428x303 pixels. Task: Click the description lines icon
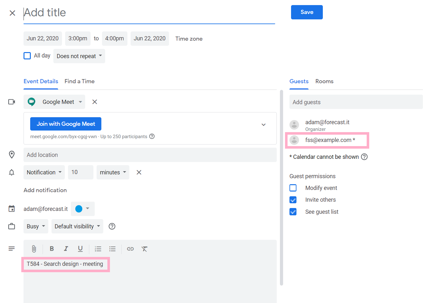[x=12, y=248]
